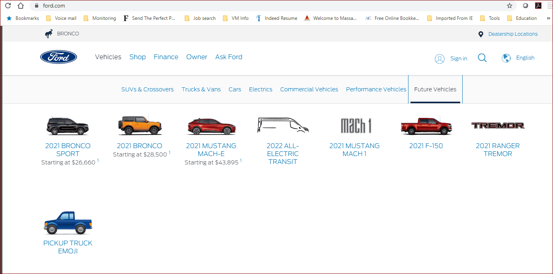Switch to Commercial Vehicles tab

point(309,89)
